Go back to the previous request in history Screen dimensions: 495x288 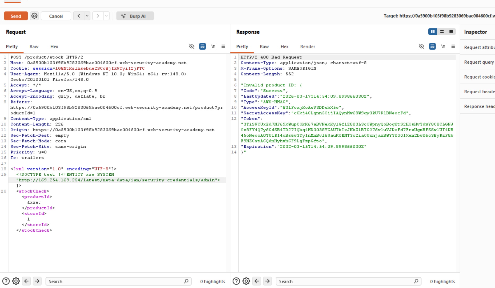(79, 16)
